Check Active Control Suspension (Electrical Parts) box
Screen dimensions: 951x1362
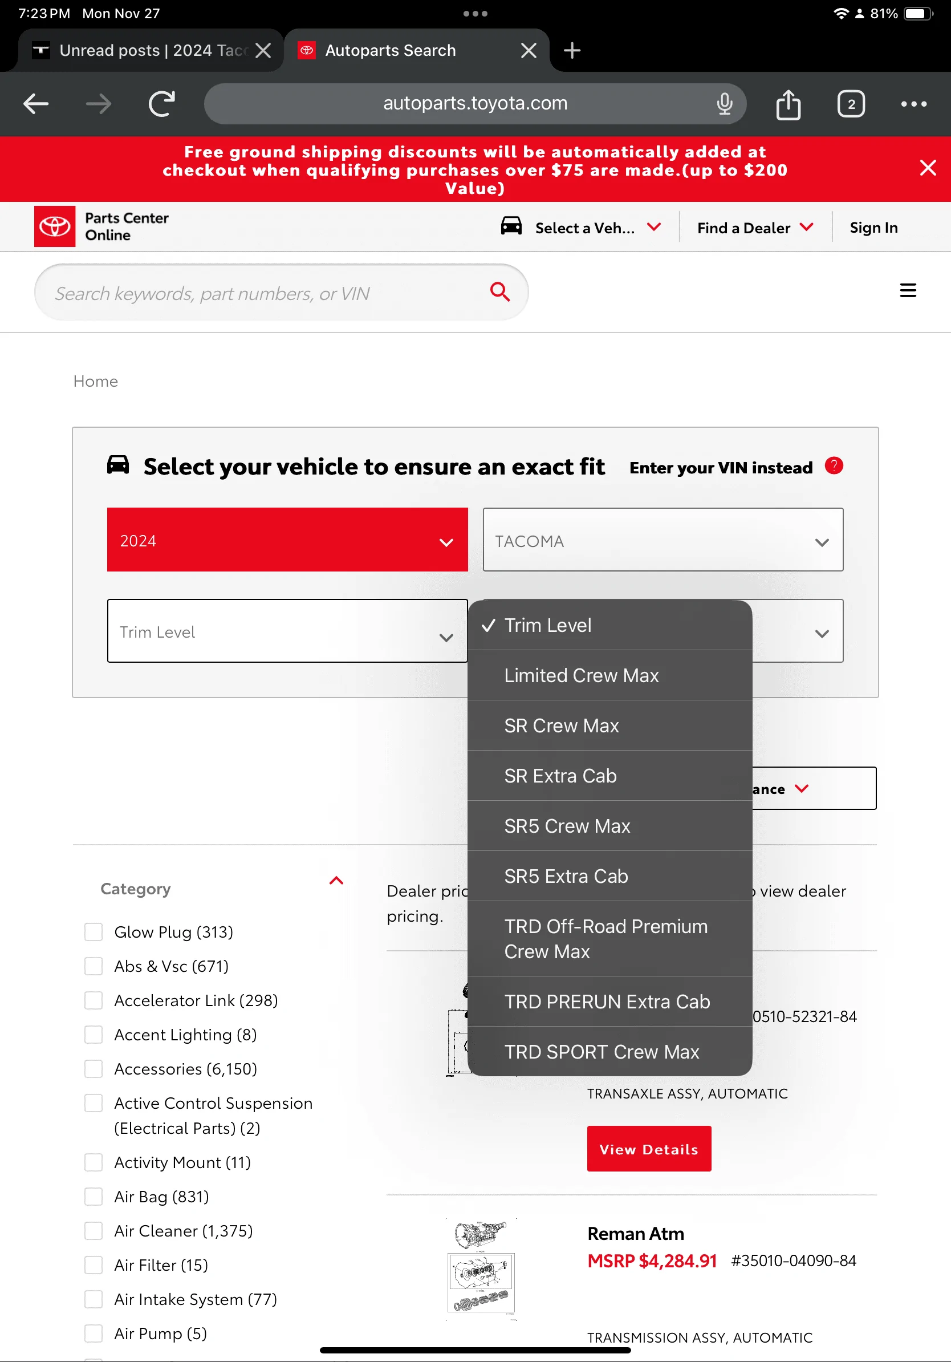94,1104
